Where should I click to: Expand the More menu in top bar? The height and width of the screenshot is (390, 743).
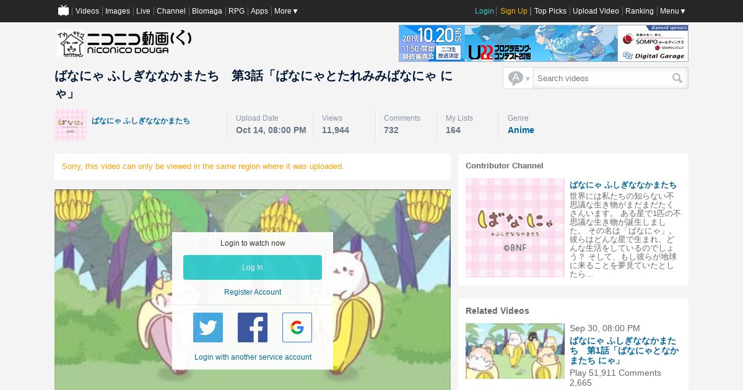click(286, 11)
